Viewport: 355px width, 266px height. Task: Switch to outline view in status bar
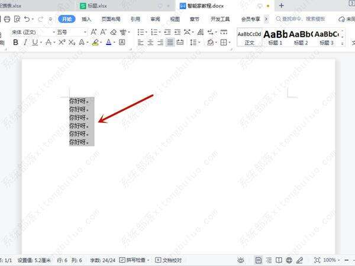269,260
